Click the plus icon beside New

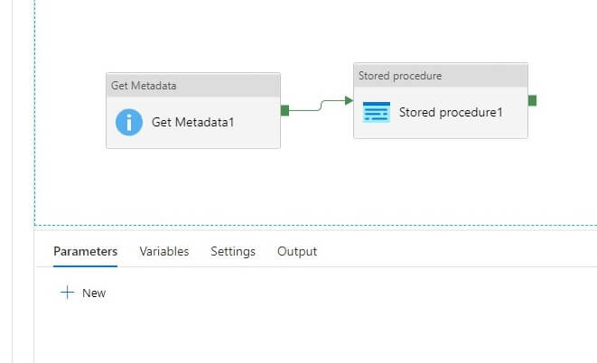[x=66, y=293]
